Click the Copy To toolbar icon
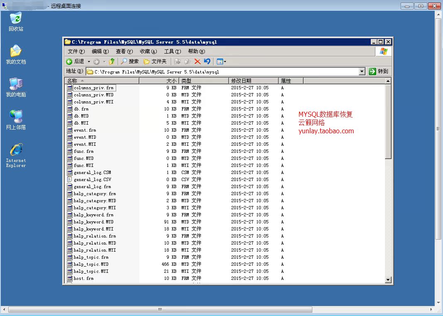Viewport: 443px width, 316px height. pos(187,61)
